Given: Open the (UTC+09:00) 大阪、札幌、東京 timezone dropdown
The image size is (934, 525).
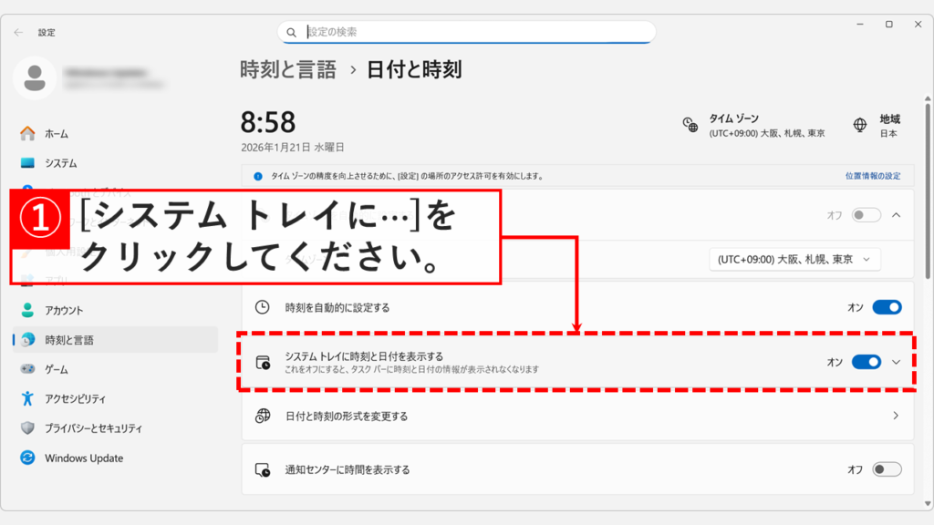Looking at the screenshot, I should coord(794,259).
